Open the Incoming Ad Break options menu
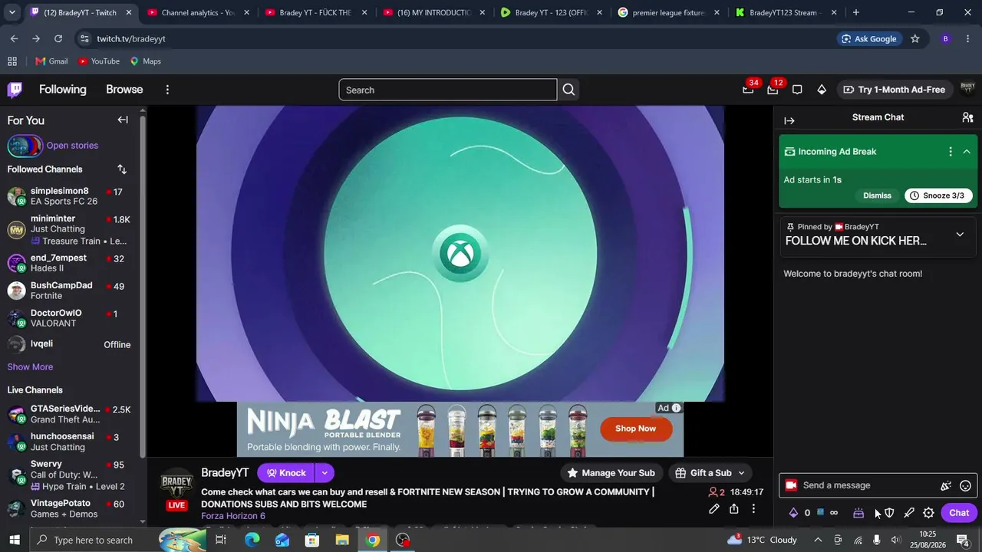This screenshot has height=552, width=982. point(951,152)
